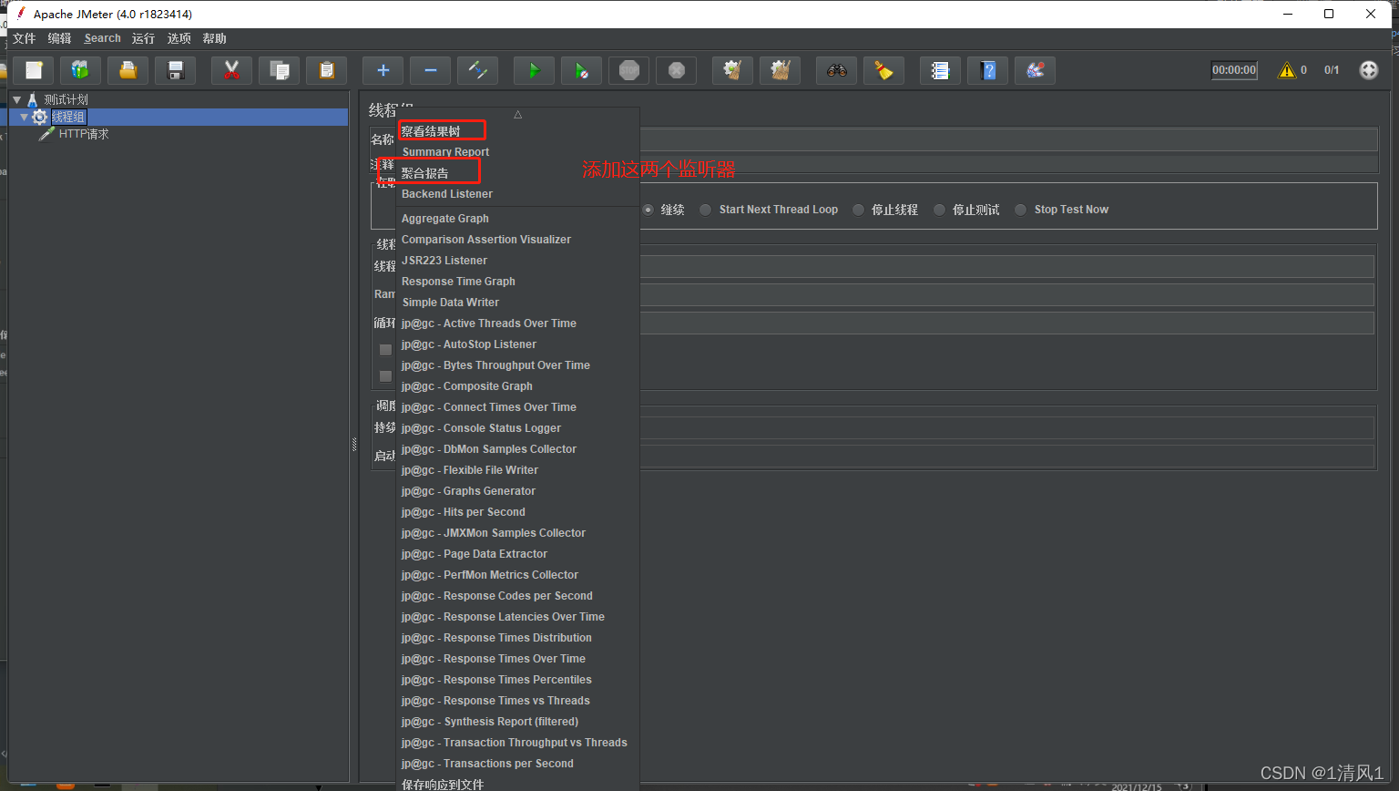
Task: Click the Copy toolbar icon
Action: coord(280,70)
